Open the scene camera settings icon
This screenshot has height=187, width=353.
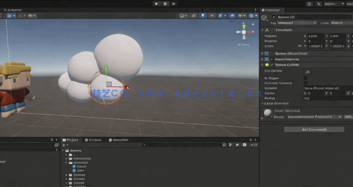point(242,15)
